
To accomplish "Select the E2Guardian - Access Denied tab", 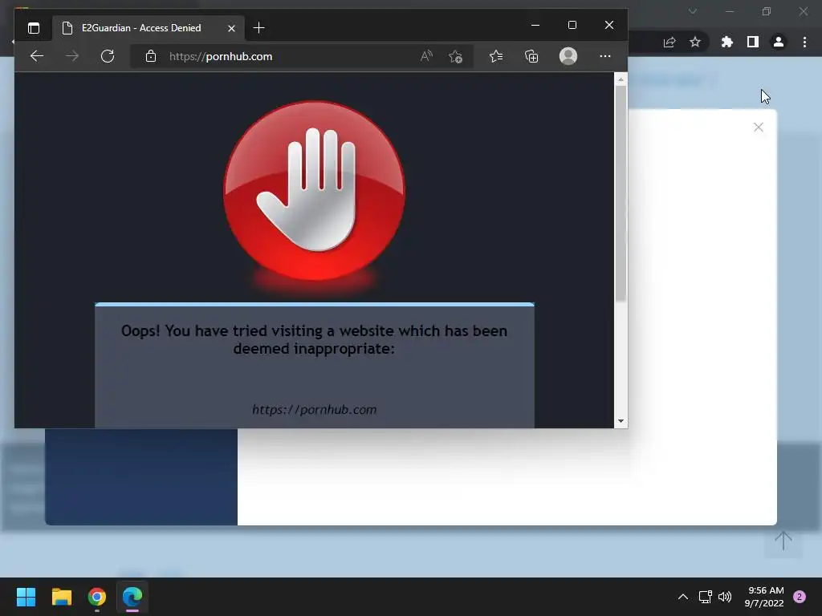I will point(147,28).
